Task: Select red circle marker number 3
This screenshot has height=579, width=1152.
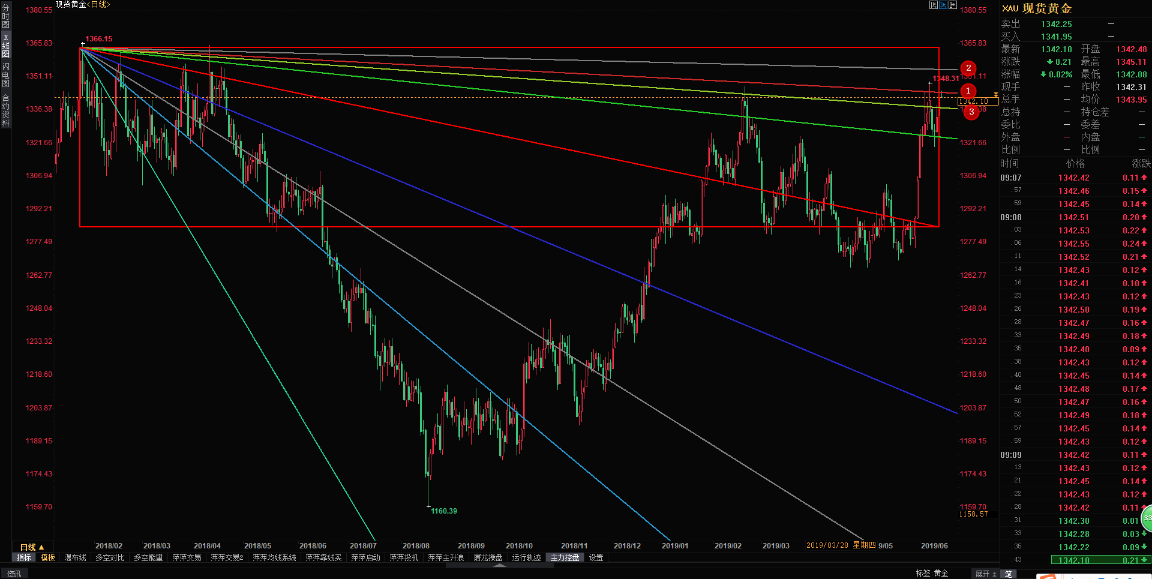Action: click(971, 112)
